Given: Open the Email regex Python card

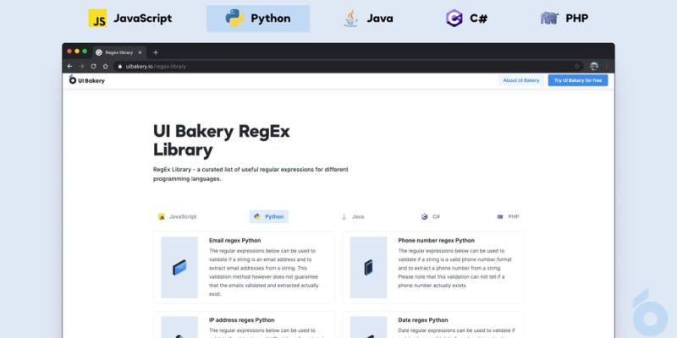Looking at the screenshot, I should click(x=245, y=267).
